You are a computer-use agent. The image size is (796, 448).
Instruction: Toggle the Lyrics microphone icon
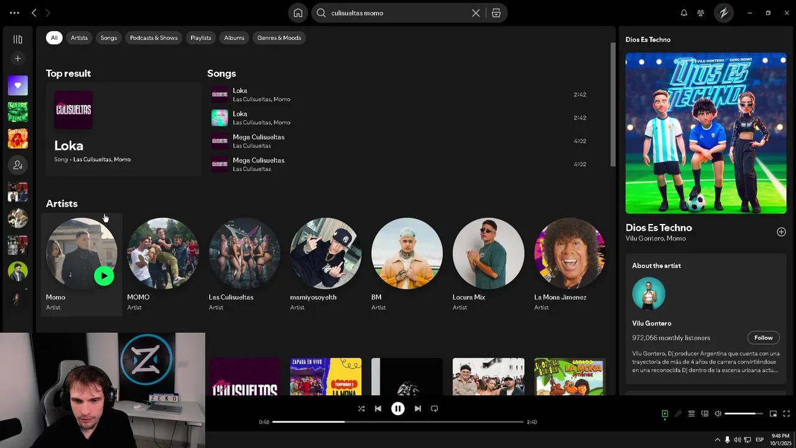[x=678, y=414]
